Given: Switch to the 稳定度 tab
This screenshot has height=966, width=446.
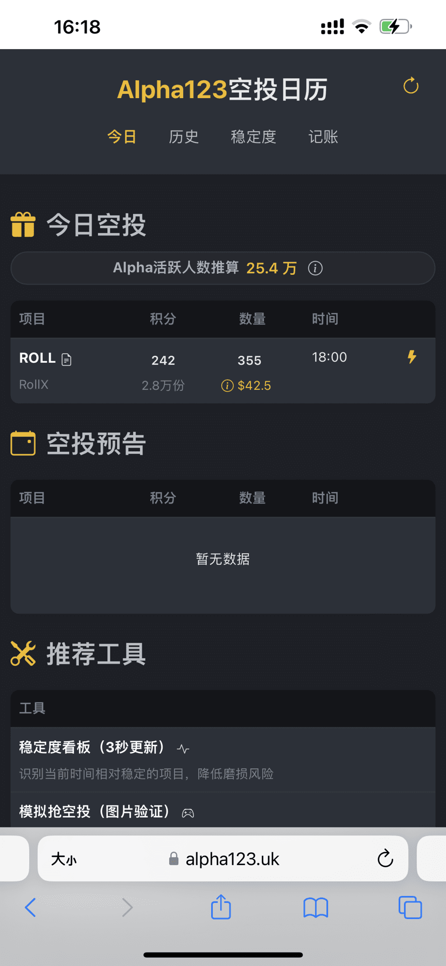Looking at the screenshot, I should coord(253,137).
